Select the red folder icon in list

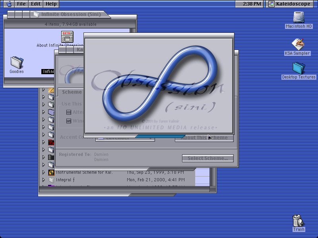51,142
